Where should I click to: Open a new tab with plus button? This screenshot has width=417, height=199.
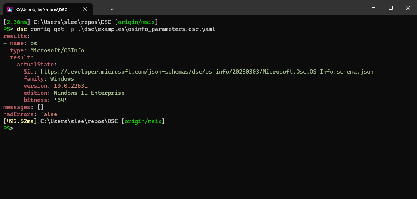[101, 9]
